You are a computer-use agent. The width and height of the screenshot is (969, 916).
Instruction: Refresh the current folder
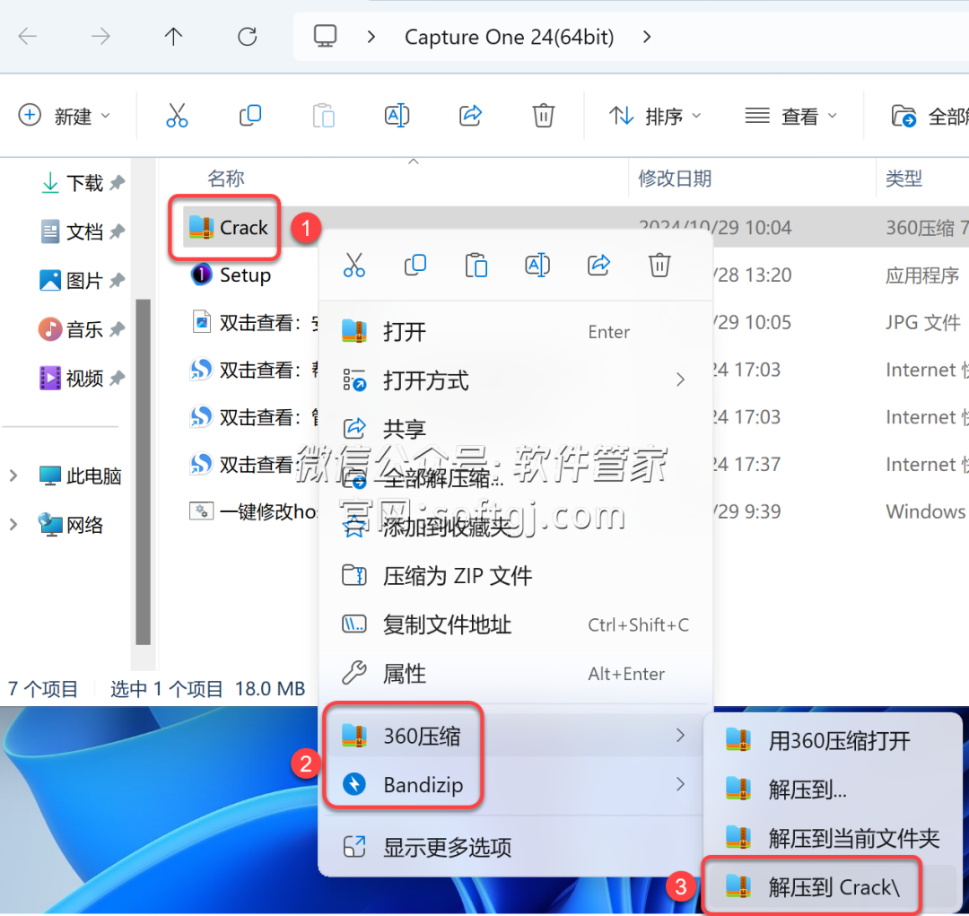coord(248,37)
